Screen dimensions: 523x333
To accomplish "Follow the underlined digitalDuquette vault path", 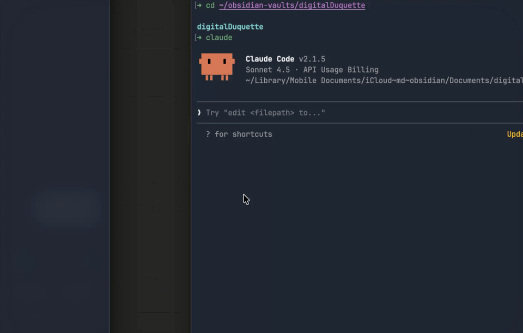I will coord(292,5).
